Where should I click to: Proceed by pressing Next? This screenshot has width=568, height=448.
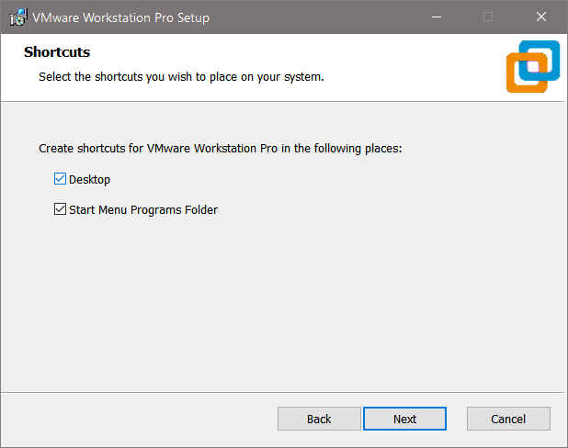pos(404,419)
